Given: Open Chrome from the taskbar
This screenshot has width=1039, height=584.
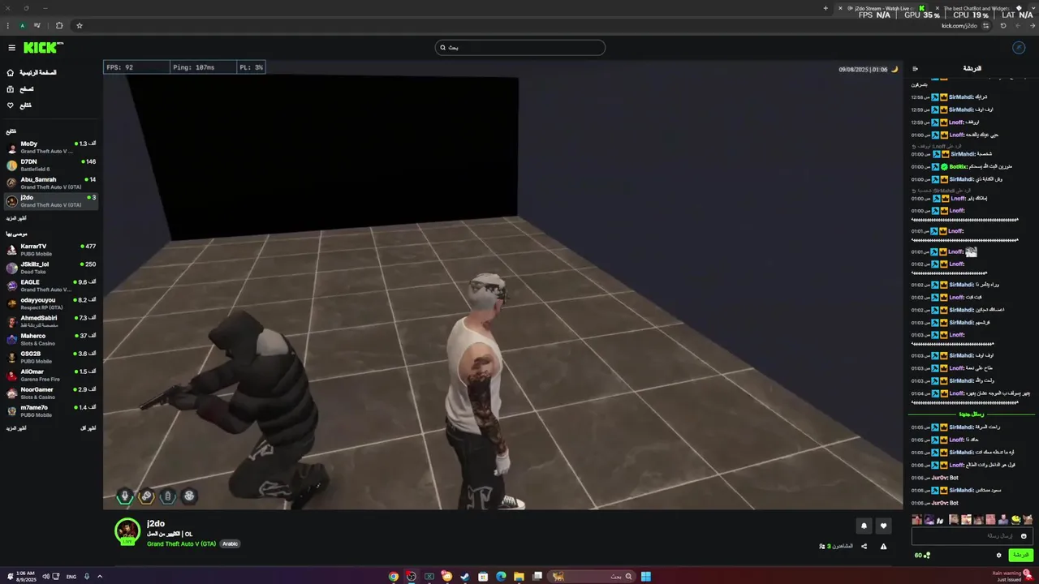Looking at the screenshot, I should point(394,577).
